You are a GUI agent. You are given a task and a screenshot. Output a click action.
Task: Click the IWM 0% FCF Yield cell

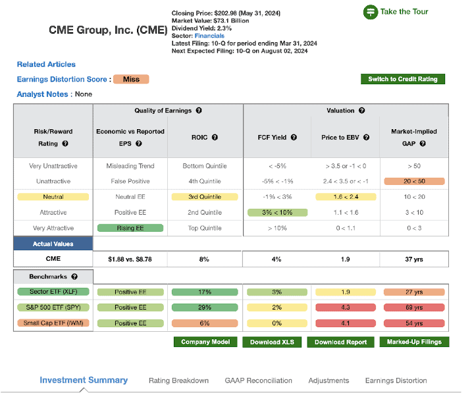pyautogui.click(x=277, y=323)
